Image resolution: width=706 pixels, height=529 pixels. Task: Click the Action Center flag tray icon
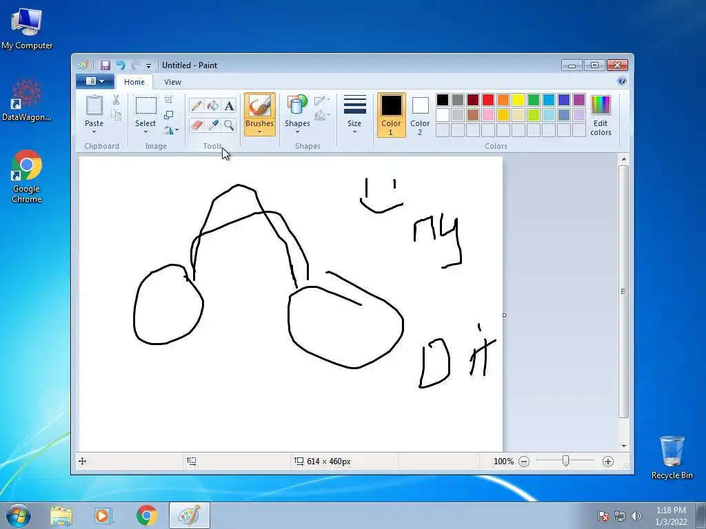pos(603,516)
